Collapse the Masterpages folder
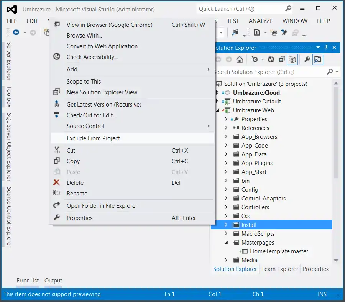 tap(226, 243)
